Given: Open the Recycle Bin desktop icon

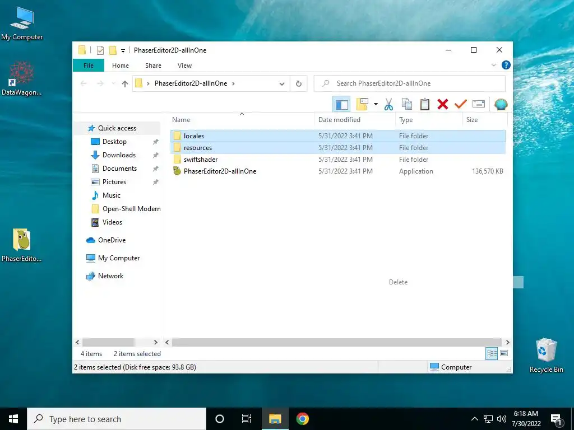Looking at the screenshot, I should pyautogui.click(x=546, y=356).
